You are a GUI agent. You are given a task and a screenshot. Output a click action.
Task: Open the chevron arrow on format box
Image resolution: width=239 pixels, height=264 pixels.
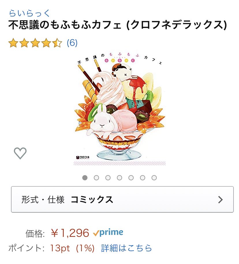click(220, 200)
